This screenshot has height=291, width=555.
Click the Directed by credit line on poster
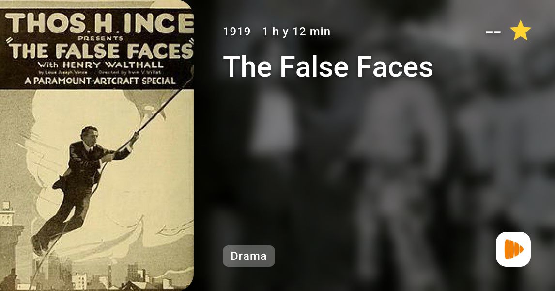(x=129, y=72)
